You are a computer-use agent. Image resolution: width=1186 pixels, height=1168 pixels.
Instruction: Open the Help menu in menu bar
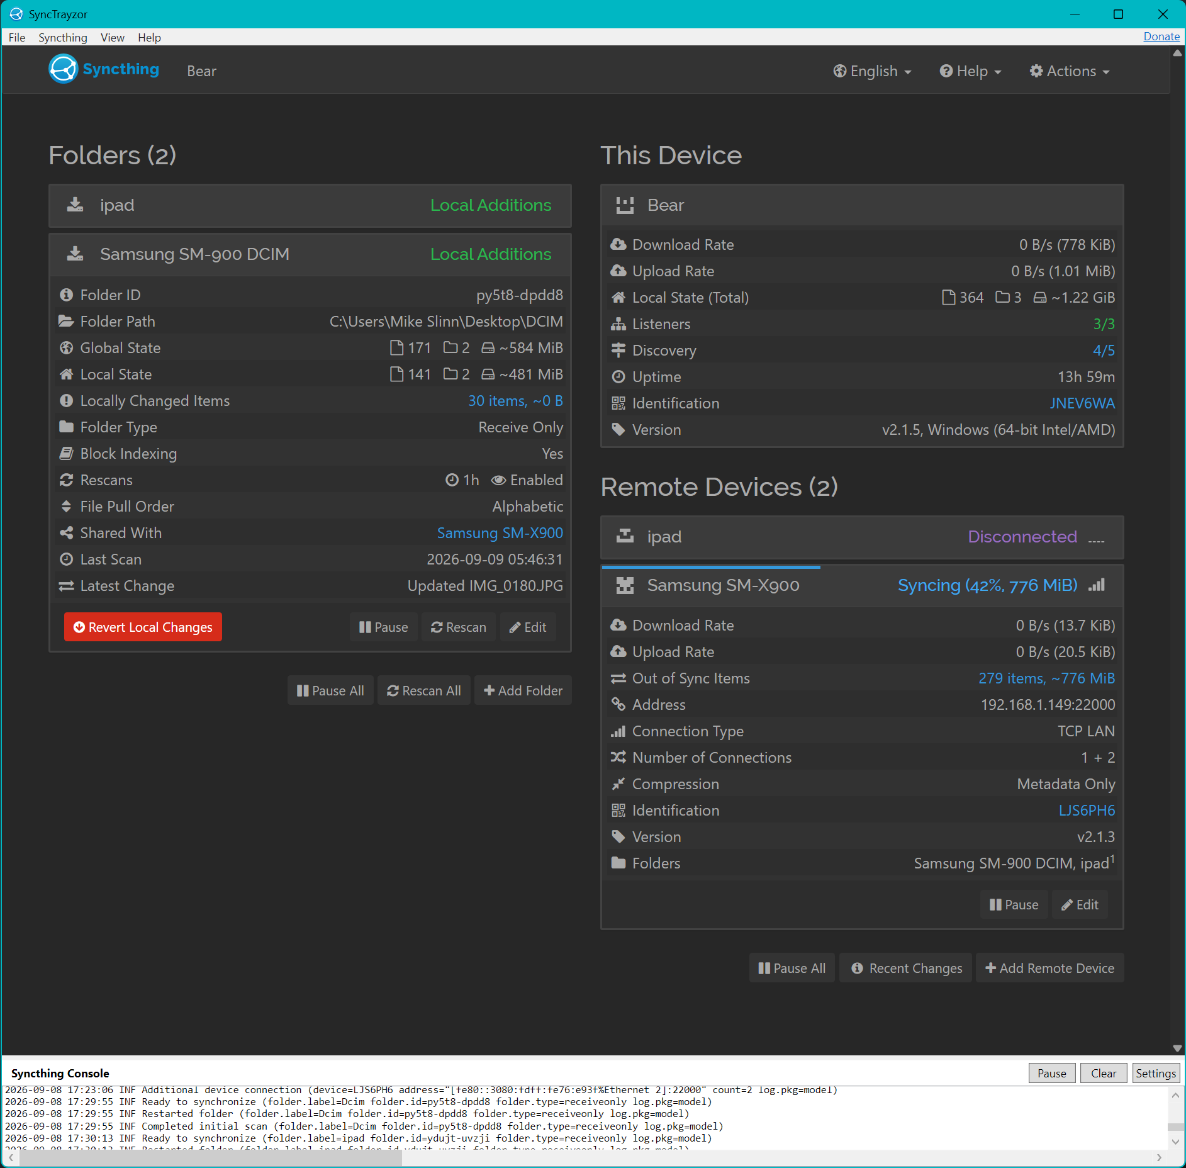[x=149, y=37]
